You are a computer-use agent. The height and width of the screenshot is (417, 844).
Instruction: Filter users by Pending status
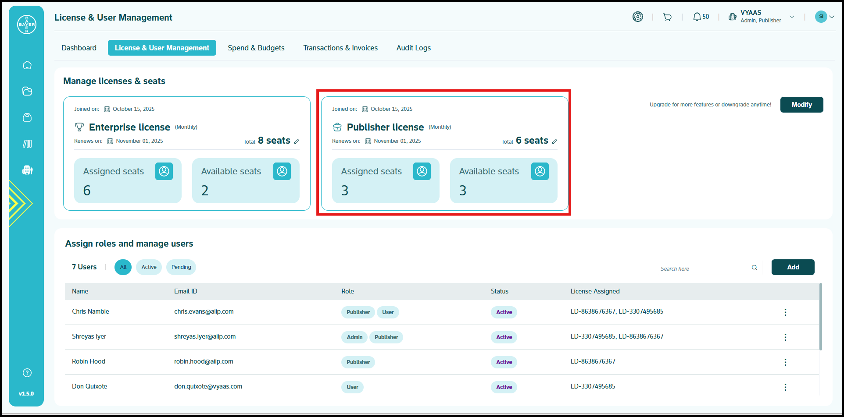point(181,267)
